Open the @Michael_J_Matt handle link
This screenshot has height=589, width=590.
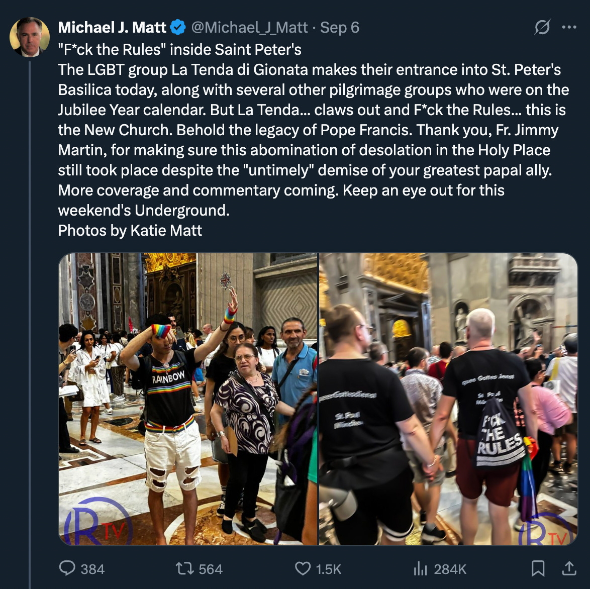pos(249,28)
